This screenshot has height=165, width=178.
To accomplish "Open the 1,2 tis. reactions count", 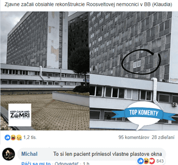I will pos(30,137).
